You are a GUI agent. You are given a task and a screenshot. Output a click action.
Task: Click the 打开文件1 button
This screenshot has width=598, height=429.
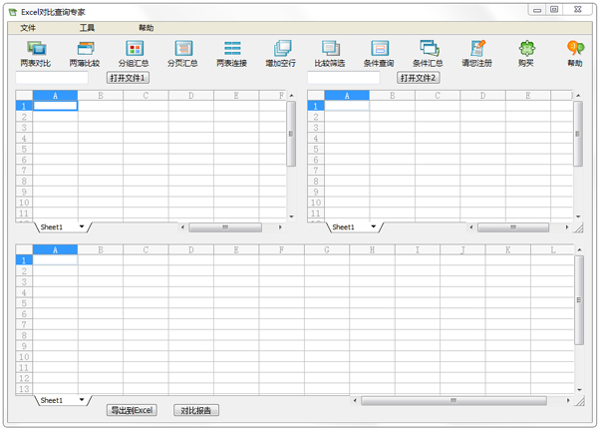click(128, 78)
